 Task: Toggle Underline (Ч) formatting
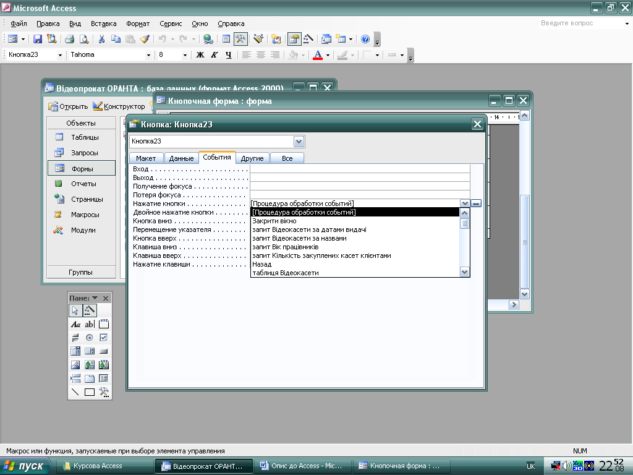click(x=229, y=55)
